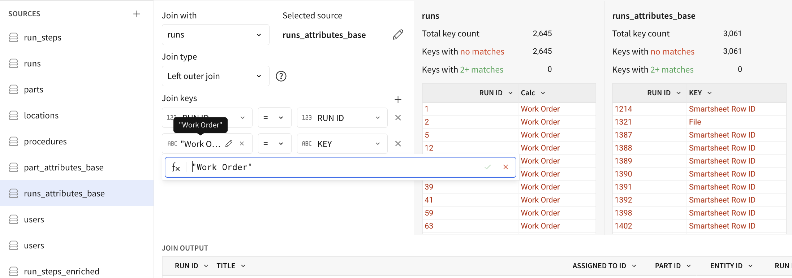This screenshot has height=278, width=792.
Task: Open the KEY column dropdown in join keys
Action: (342, 144)
